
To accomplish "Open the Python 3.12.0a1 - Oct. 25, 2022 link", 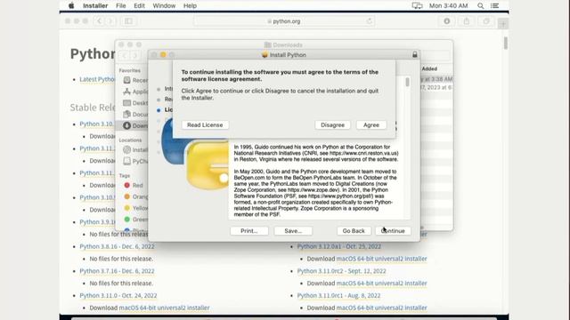I will point(338,246).
